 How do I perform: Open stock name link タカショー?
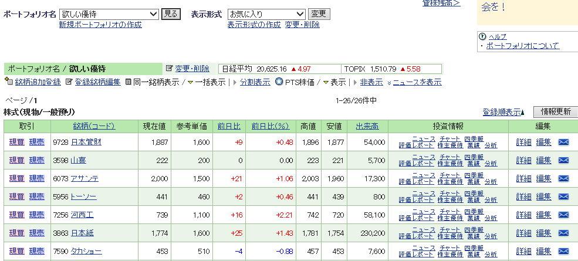[x=86, y=252]
